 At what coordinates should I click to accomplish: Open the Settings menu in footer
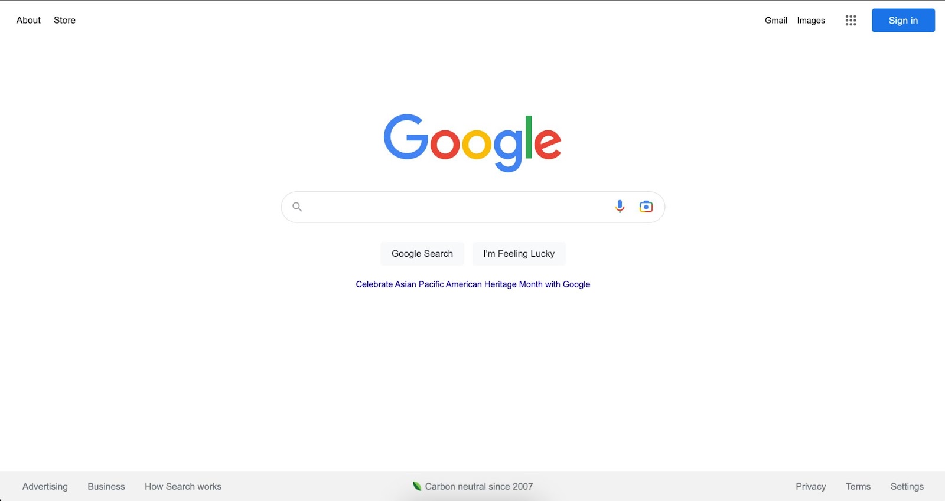(907, 487)
